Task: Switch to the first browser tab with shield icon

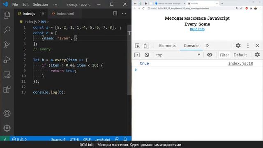Action: coord(170,4)
